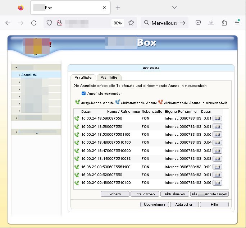Click the Nebenstelle column header
246x228 pixels.
click(x=152, y=112)
